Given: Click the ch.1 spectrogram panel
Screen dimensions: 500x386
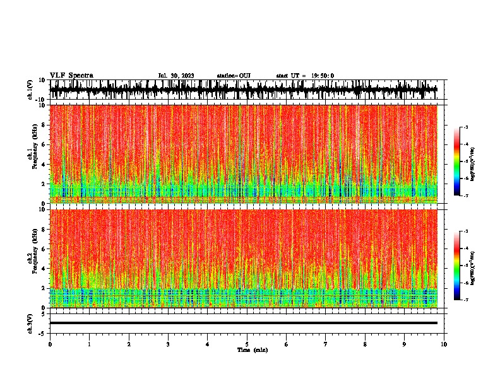Looking at the screenshot, I should coord(244,154).
